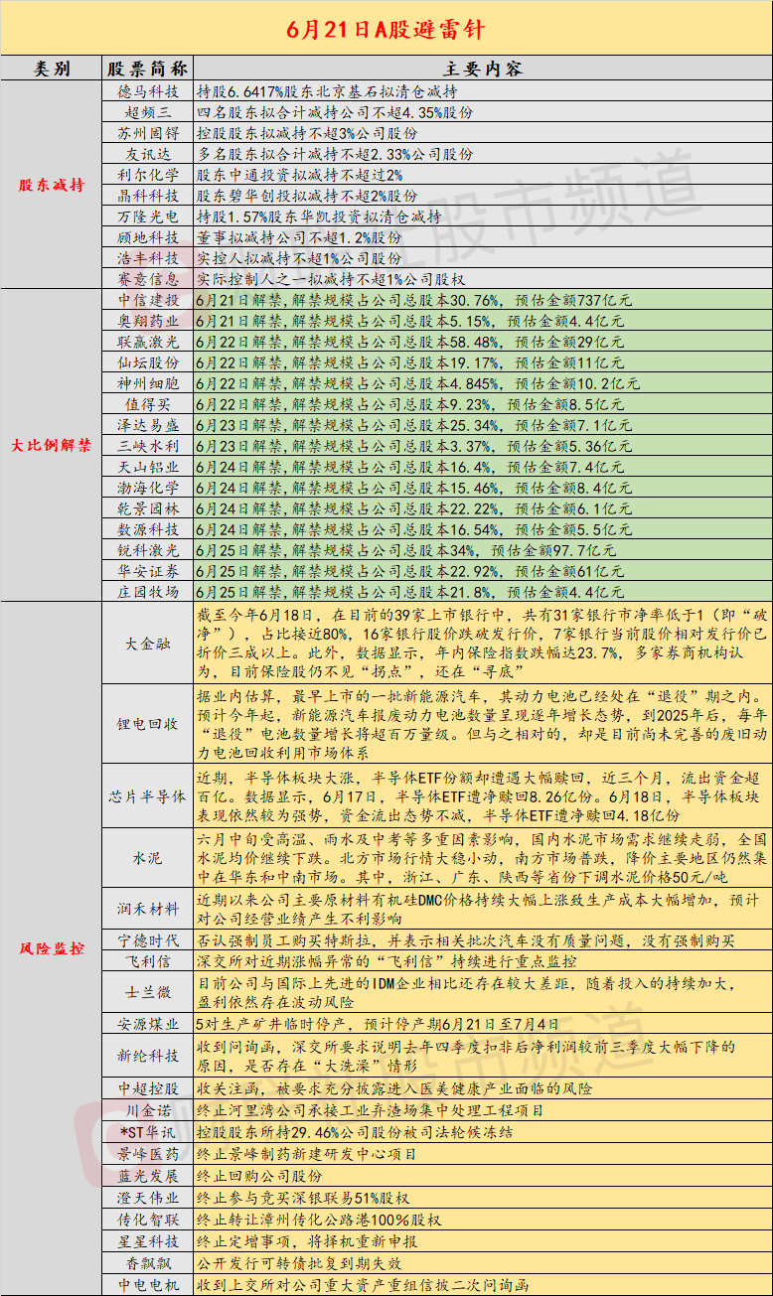The width and height of the screenshot is (773, 1296).
Task: Select stock name 景峰医药
Action: [147, 1154]
